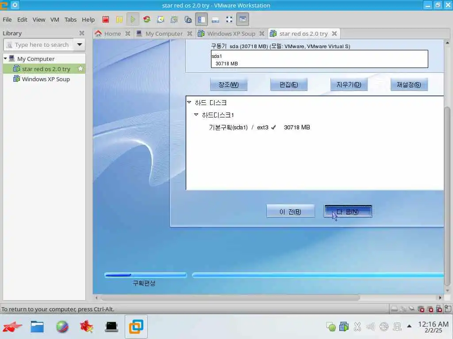
Task: Select Windows XP Soup in Library
Action: [x=44, y=79]
